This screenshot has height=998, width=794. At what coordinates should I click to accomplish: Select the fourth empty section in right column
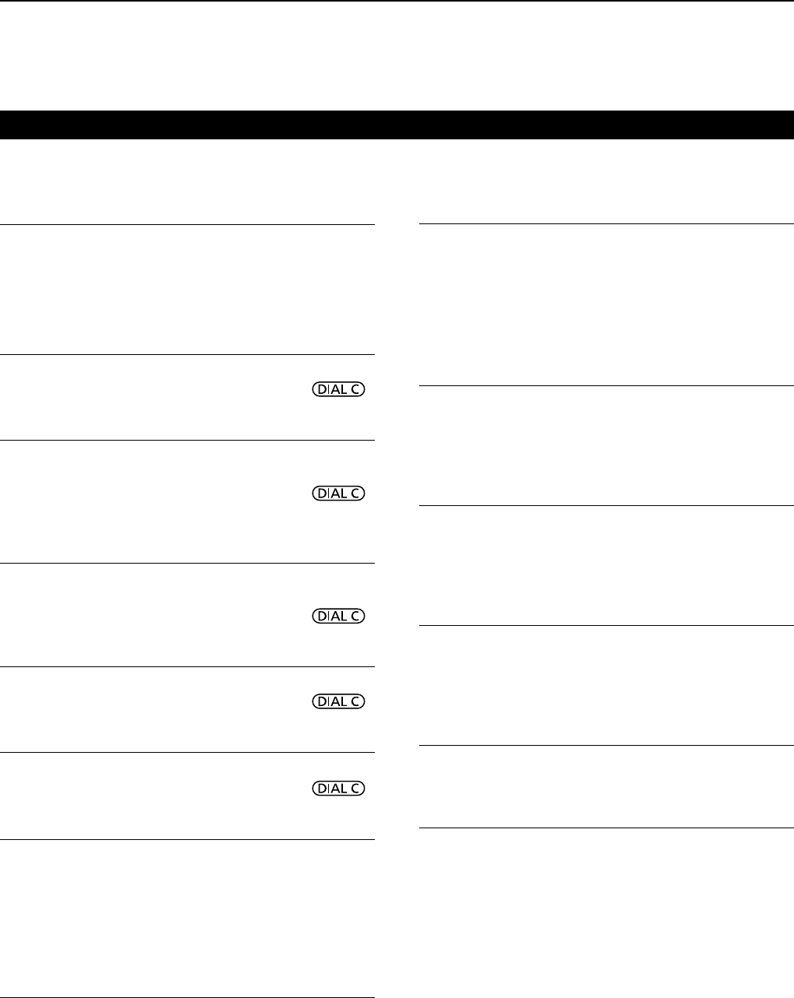coord(606,685)
